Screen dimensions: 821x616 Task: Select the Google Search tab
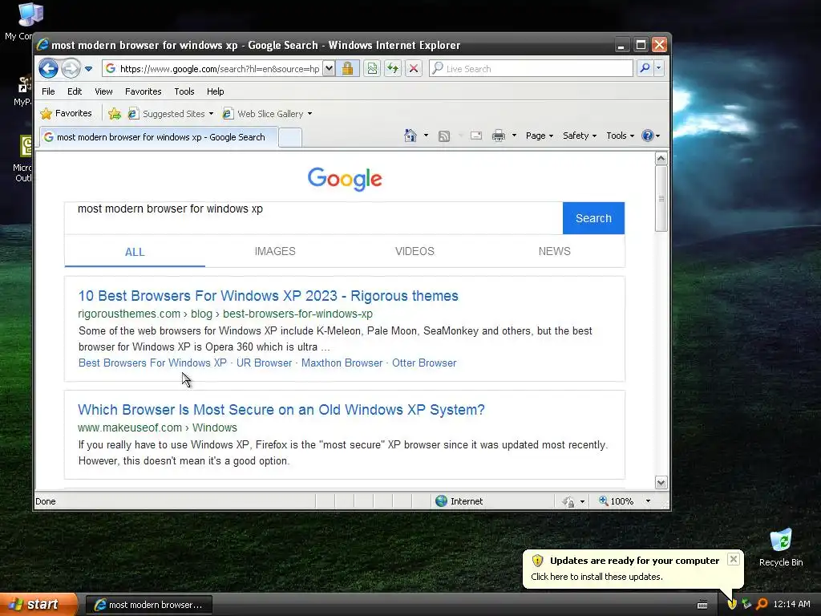[x=159, y=137]
